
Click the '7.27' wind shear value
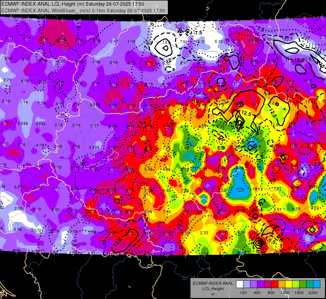277,189
